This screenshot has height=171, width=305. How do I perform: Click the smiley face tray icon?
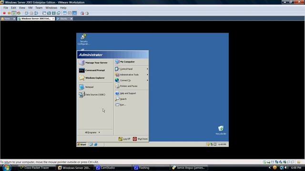[274, 168]
